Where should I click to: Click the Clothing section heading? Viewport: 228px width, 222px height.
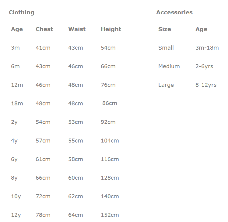click(x=22, y=13)
